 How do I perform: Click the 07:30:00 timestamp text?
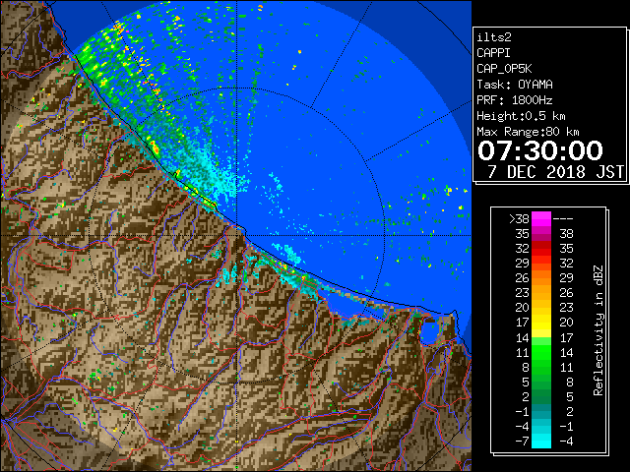540,150
